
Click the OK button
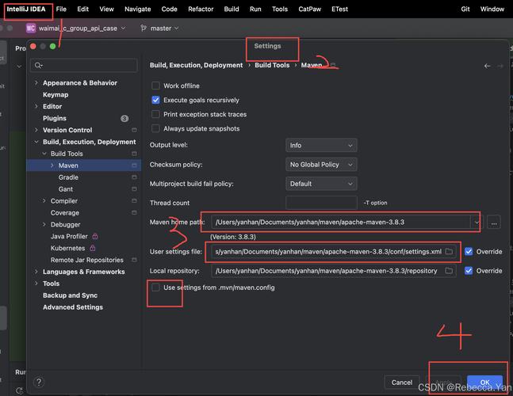point(484,383)
